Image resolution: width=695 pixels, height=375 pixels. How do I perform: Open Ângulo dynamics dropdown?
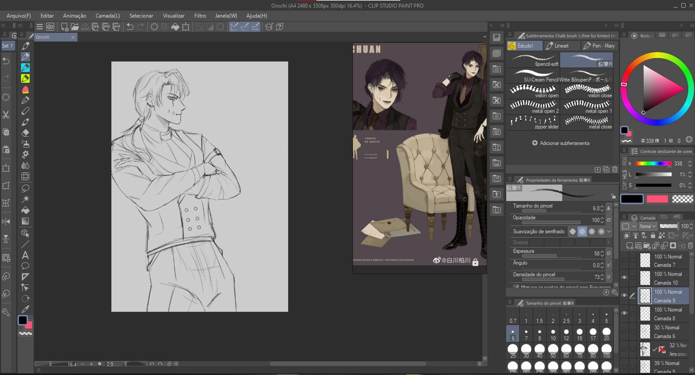[x=609, y=265]
